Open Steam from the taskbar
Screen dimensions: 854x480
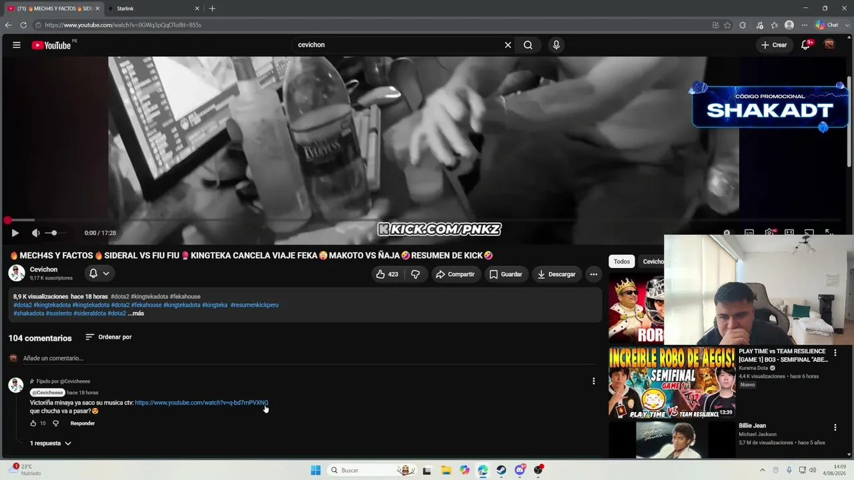coord(501,470)
